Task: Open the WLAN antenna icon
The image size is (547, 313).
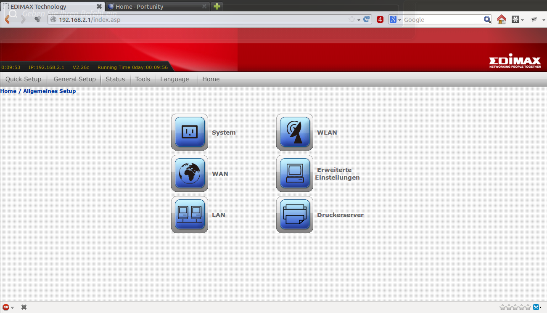Action: coord(294,132)
